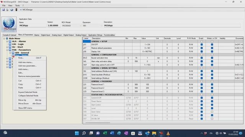This screenshot has height=137, width=245.
Task: Toggle Writeb. in ON checkbox for Open Valve row
Action: pos(212,112)
